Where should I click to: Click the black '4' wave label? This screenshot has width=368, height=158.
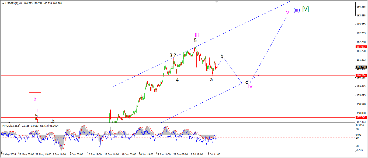177,80
